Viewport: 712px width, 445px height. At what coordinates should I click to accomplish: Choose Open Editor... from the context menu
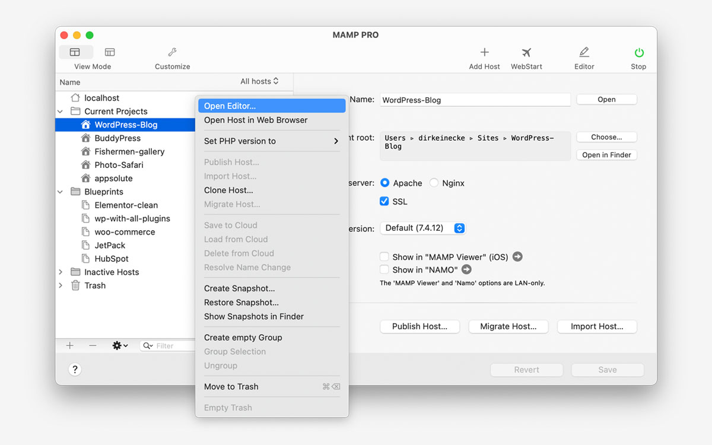pos(272,106)
